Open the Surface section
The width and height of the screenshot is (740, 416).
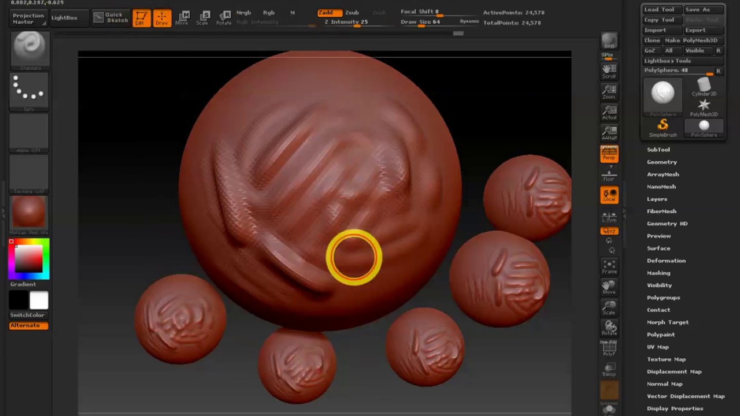pyautogui.click(x=658, y=248)
